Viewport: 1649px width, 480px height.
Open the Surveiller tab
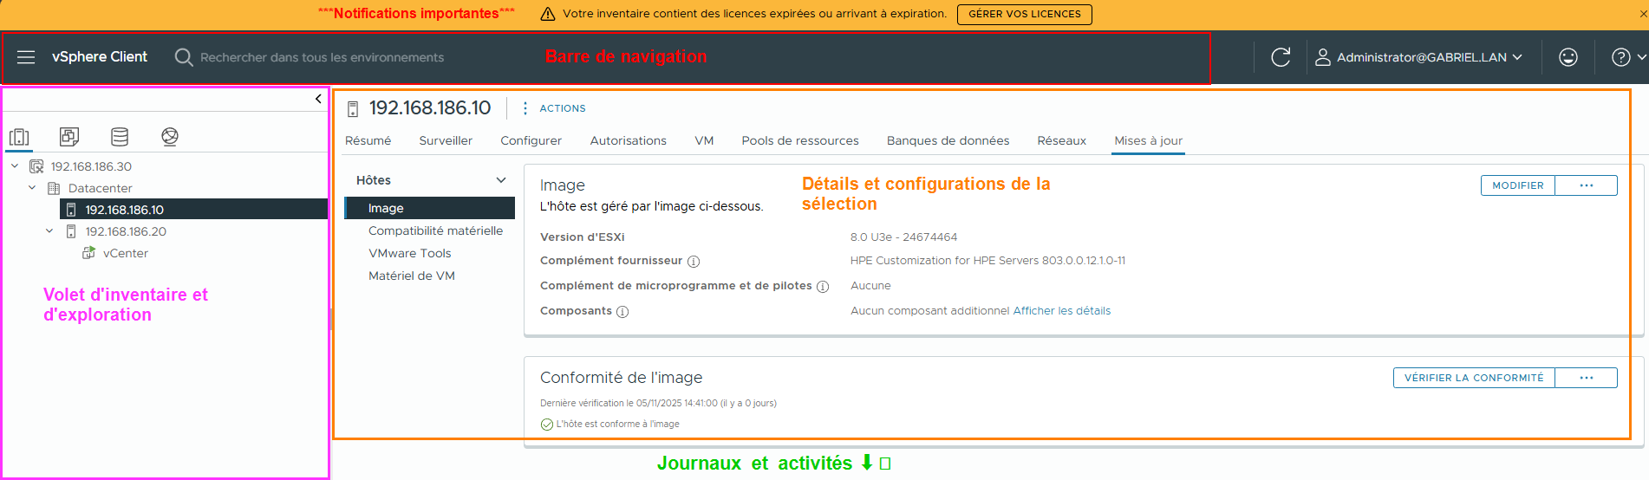tap(446, 140)
